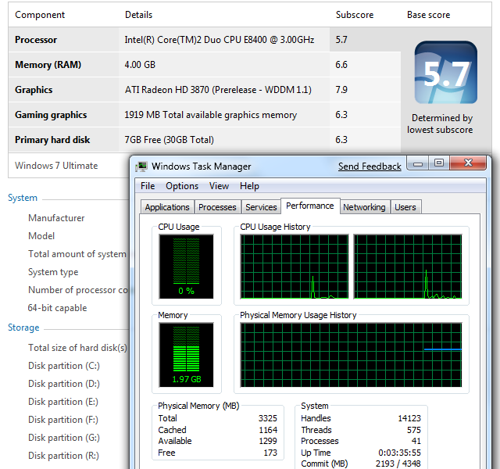Click the Component column header
Viewport: 500px width, 469px height.
(40, 15)
